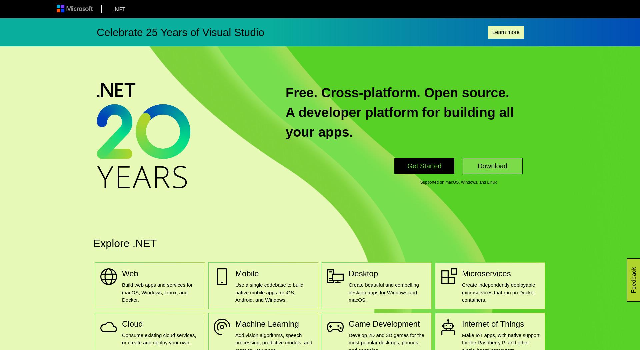Open the Game Development card title

pyautogui.click(x=384, y=324)
